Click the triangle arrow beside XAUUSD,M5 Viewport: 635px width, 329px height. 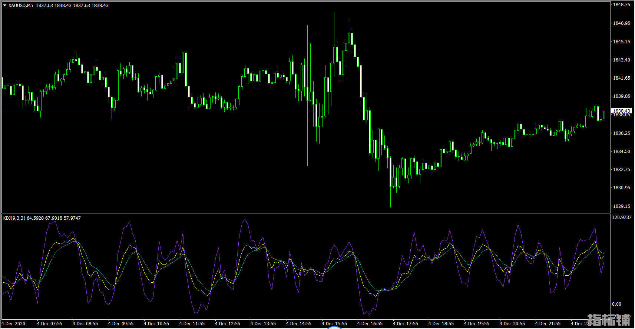tap(5, 6)
